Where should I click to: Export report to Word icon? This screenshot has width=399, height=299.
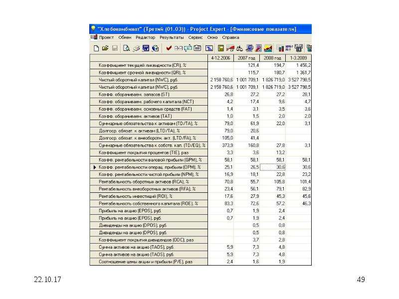pyautogui.click(x=146, y=48)
